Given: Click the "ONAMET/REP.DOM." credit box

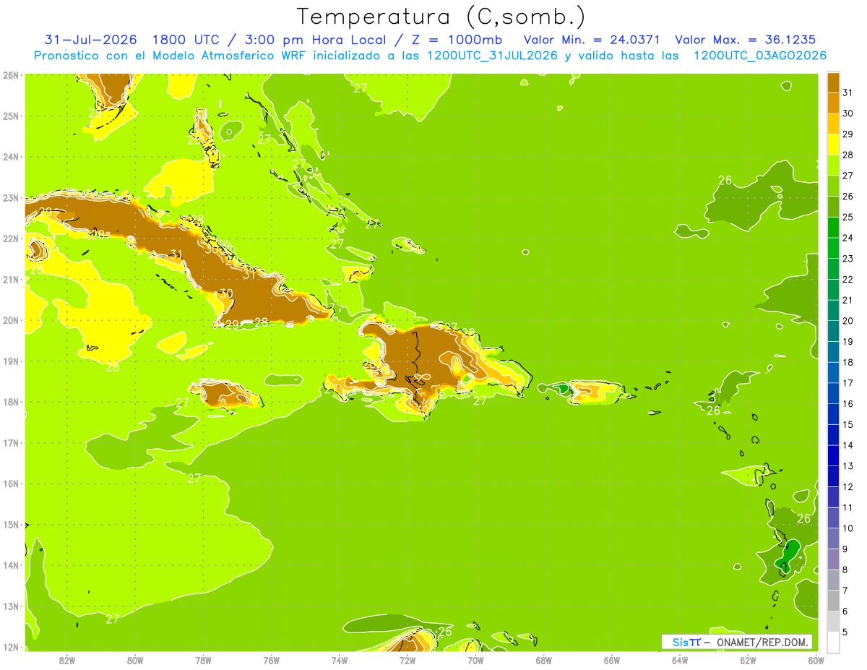Looking at the screenshot, I should pyautogui.click(x=737, y=642).
